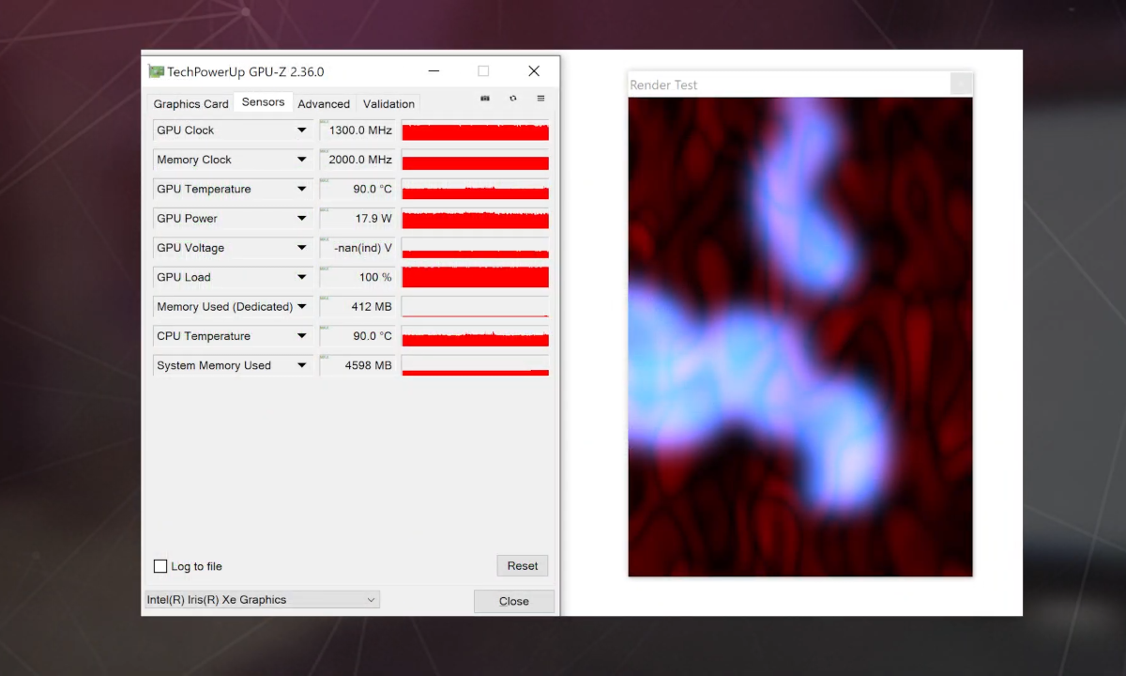Close the Render Test window
The image size is (1126, 676).
pos(961,84)
